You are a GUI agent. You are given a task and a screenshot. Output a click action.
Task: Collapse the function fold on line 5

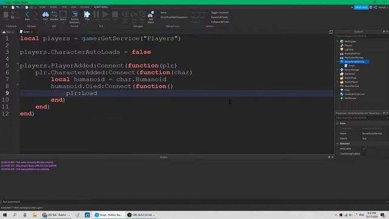click(x=18, y=64)
